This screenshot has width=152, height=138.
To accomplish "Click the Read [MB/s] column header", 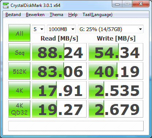I will click(59, 39).
